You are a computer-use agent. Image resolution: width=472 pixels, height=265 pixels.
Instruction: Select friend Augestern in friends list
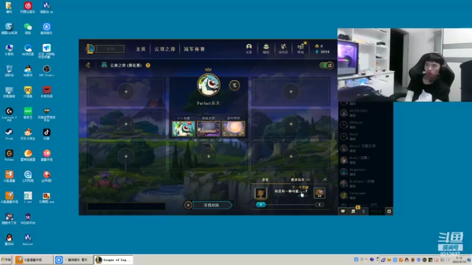coord(366,172)
